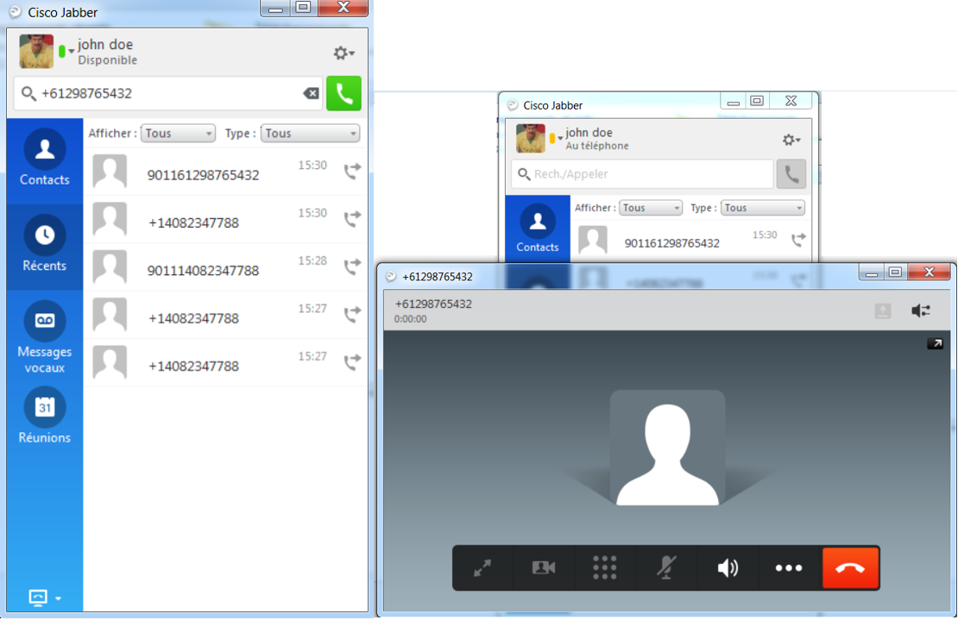Open Réunions calendar tab
958x620 pixels.
point(45,417)
